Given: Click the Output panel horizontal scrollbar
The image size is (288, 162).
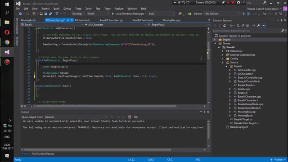Looking at the screenshot, I should click(x=97, y=150).
